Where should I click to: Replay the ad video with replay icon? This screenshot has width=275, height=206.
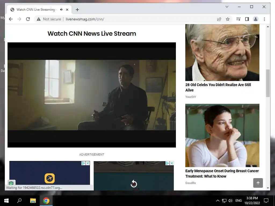[x=134, y=184]
